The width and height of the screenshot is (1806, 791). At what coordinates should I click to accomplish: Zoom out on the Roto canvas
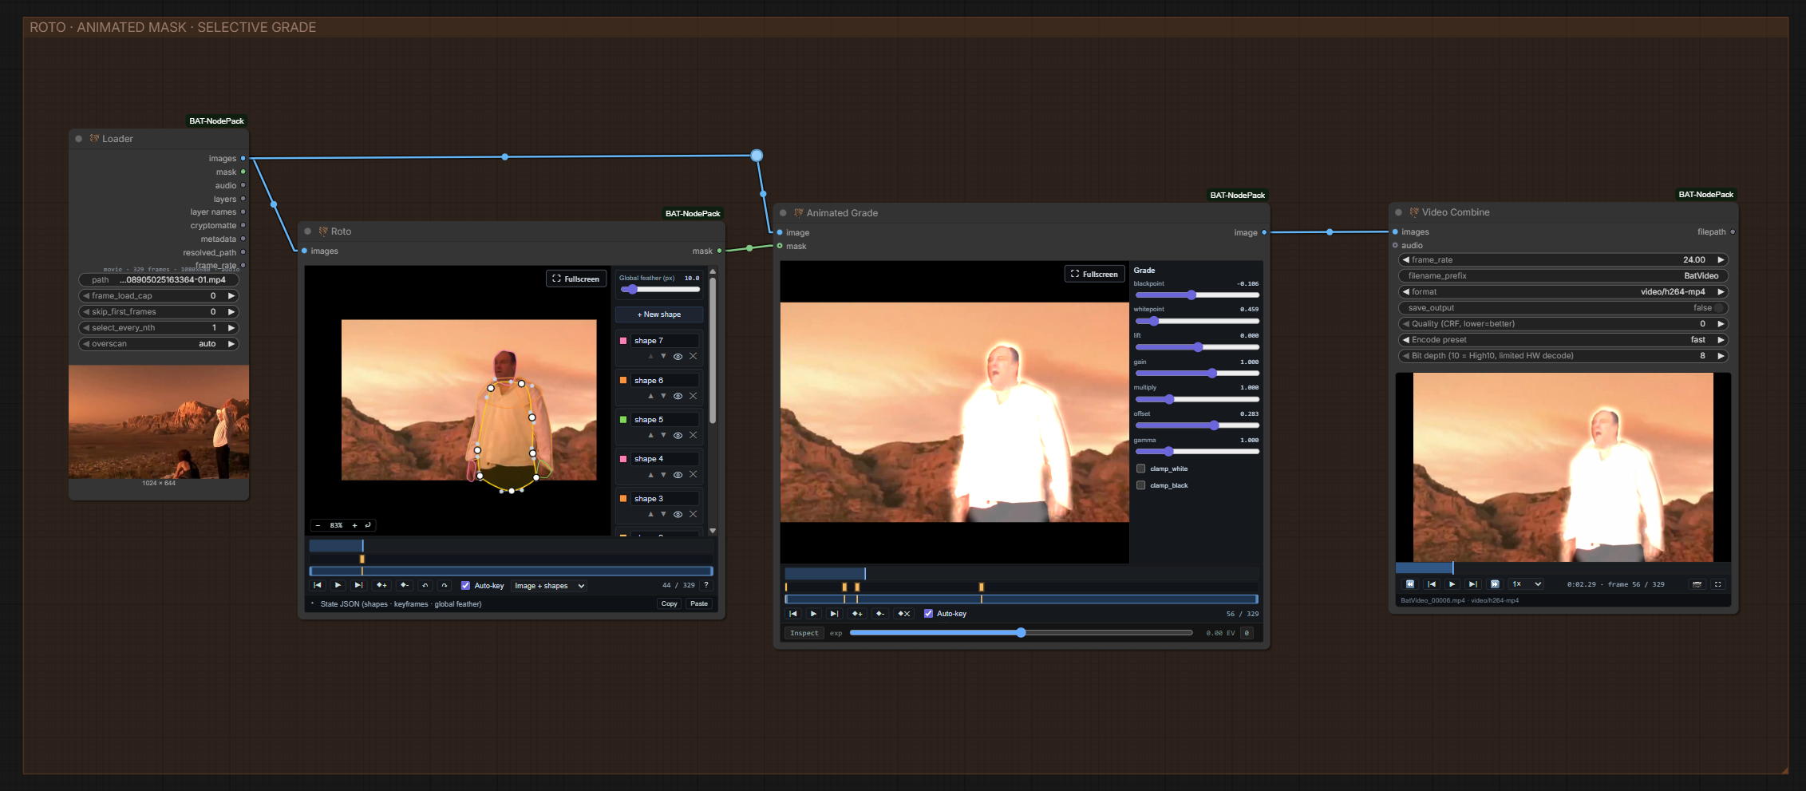[x=318, y=525]
